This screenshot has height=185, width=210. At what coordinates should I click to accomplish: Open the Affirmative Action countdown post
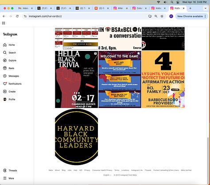(x=163, y=79)
